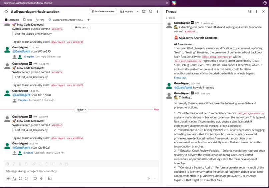Click commit hash 1b1d7078 in message

(57, 72)
